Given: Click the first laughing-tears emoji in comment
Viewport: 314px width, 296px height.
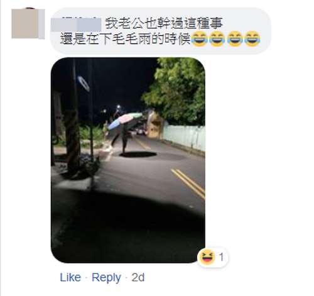Looking at the screenshot, I should 200,39.
